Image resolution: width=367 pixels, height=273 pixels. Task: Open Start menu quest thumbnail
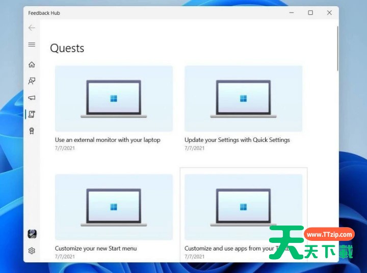[114, 207]
